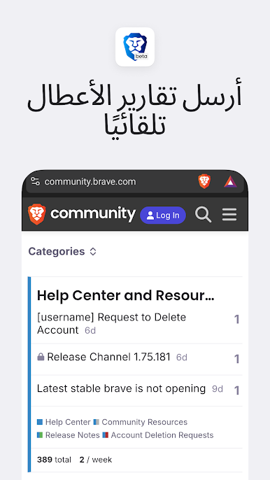Expand the Categories dropdown
The height and width of the screenshot is (480, 270).
(62, 252)
